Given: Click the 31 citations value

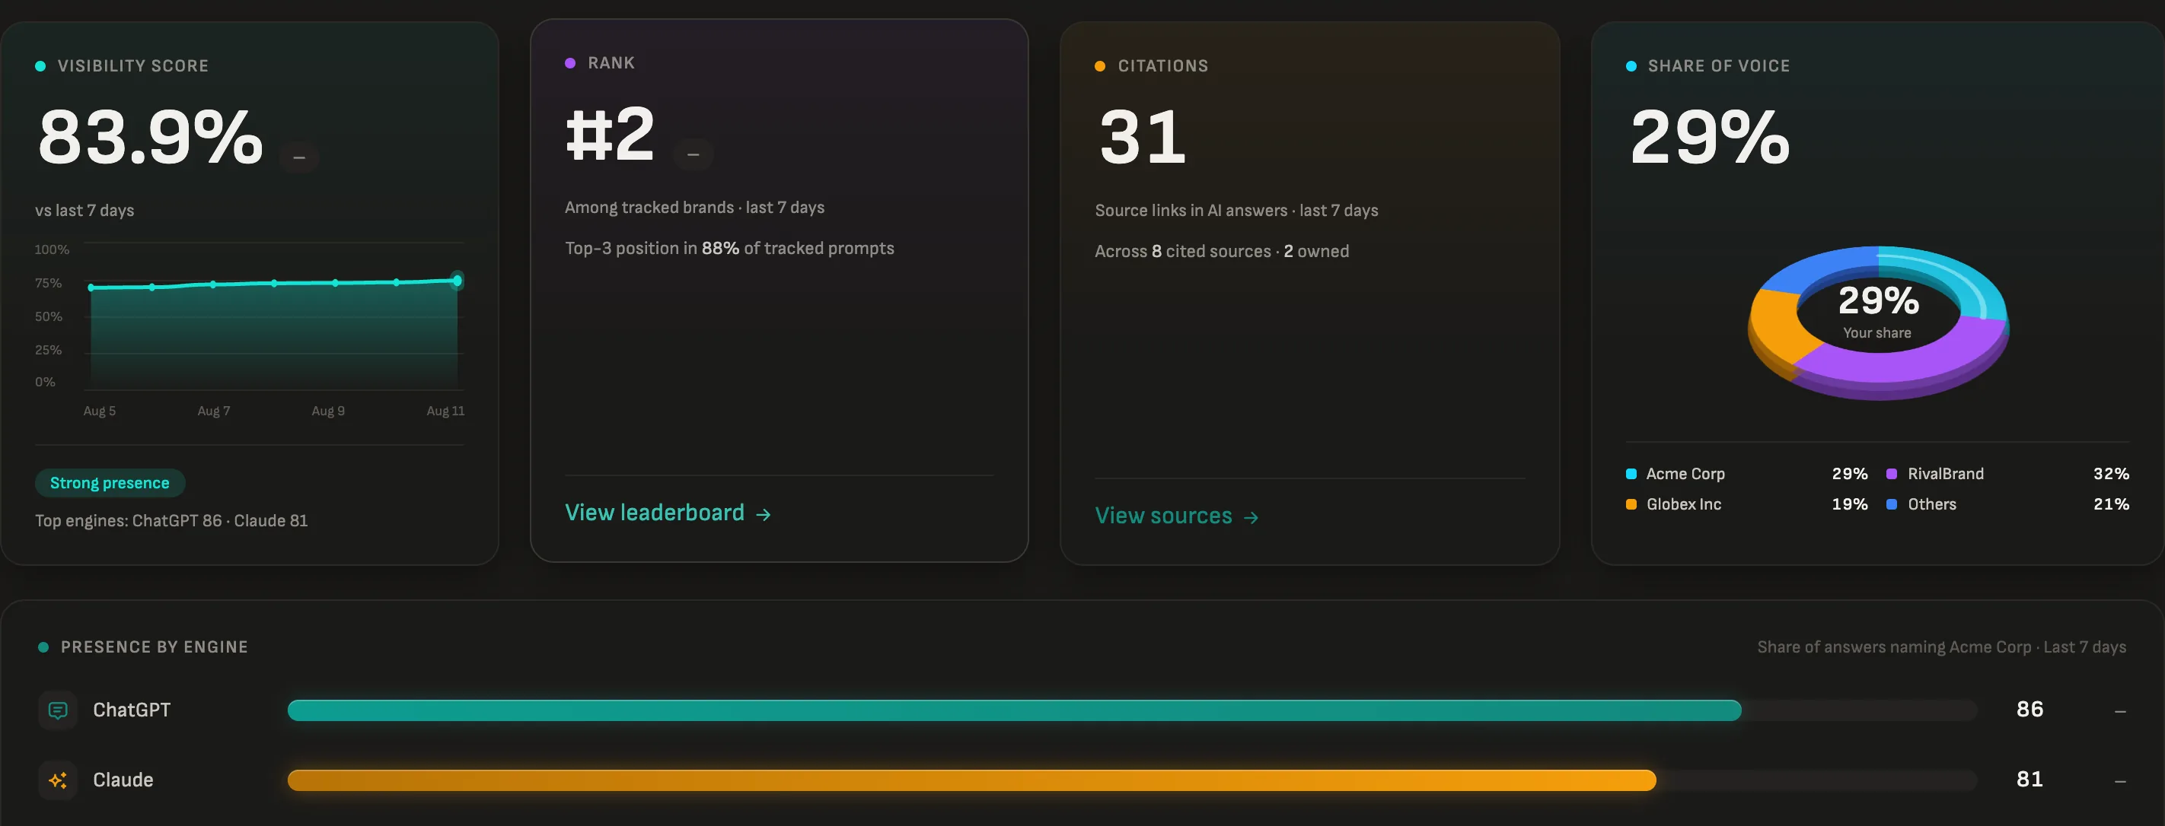Looking at the screenshot, I should (x=1143, y=137).
